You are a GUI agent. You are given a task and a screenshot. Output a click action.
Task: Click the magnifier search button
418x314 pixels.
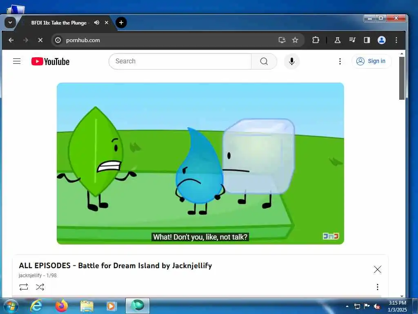(x=264, y=61)
